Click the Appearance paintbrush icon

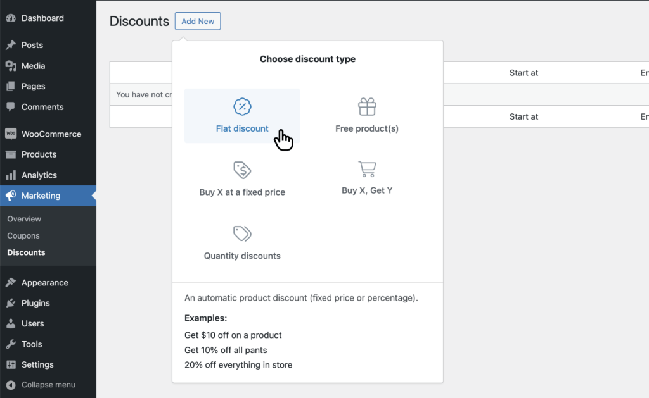pyautogui.click(x=11, y=282)
